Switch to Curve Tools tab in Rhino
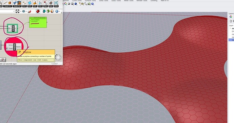Image resolution: width=234 pixels, height=123 pixels. tap(77, 1)
